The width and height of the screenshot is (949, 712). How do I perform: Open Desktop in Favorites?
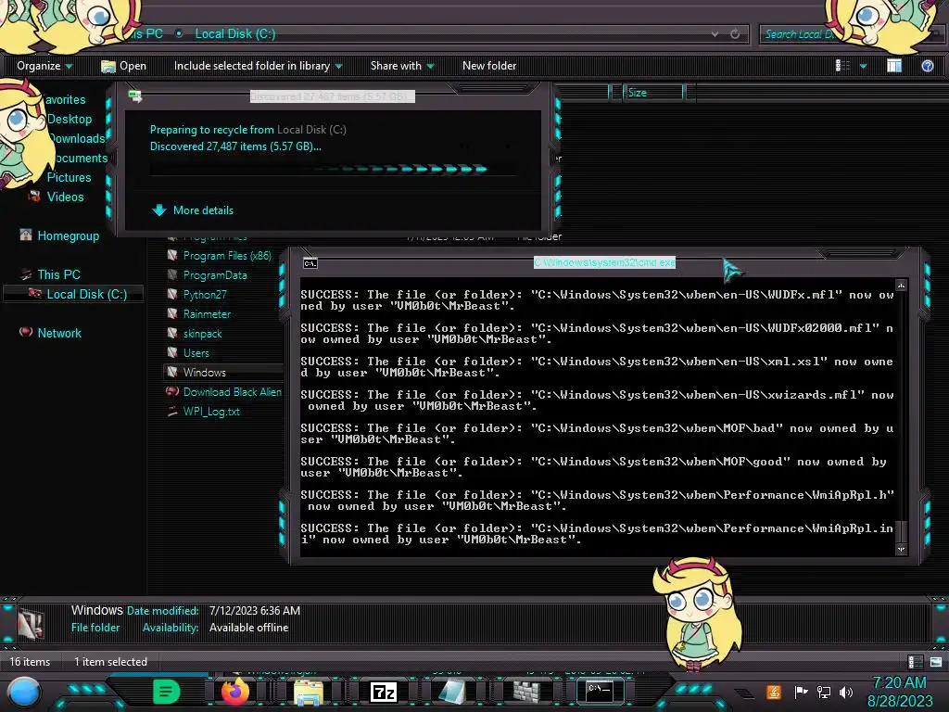pos(69,120)
